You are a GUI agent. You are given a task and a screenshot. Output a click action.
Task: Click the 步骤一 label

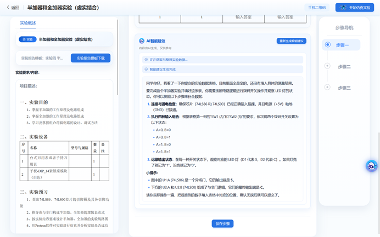coord(342,45)
